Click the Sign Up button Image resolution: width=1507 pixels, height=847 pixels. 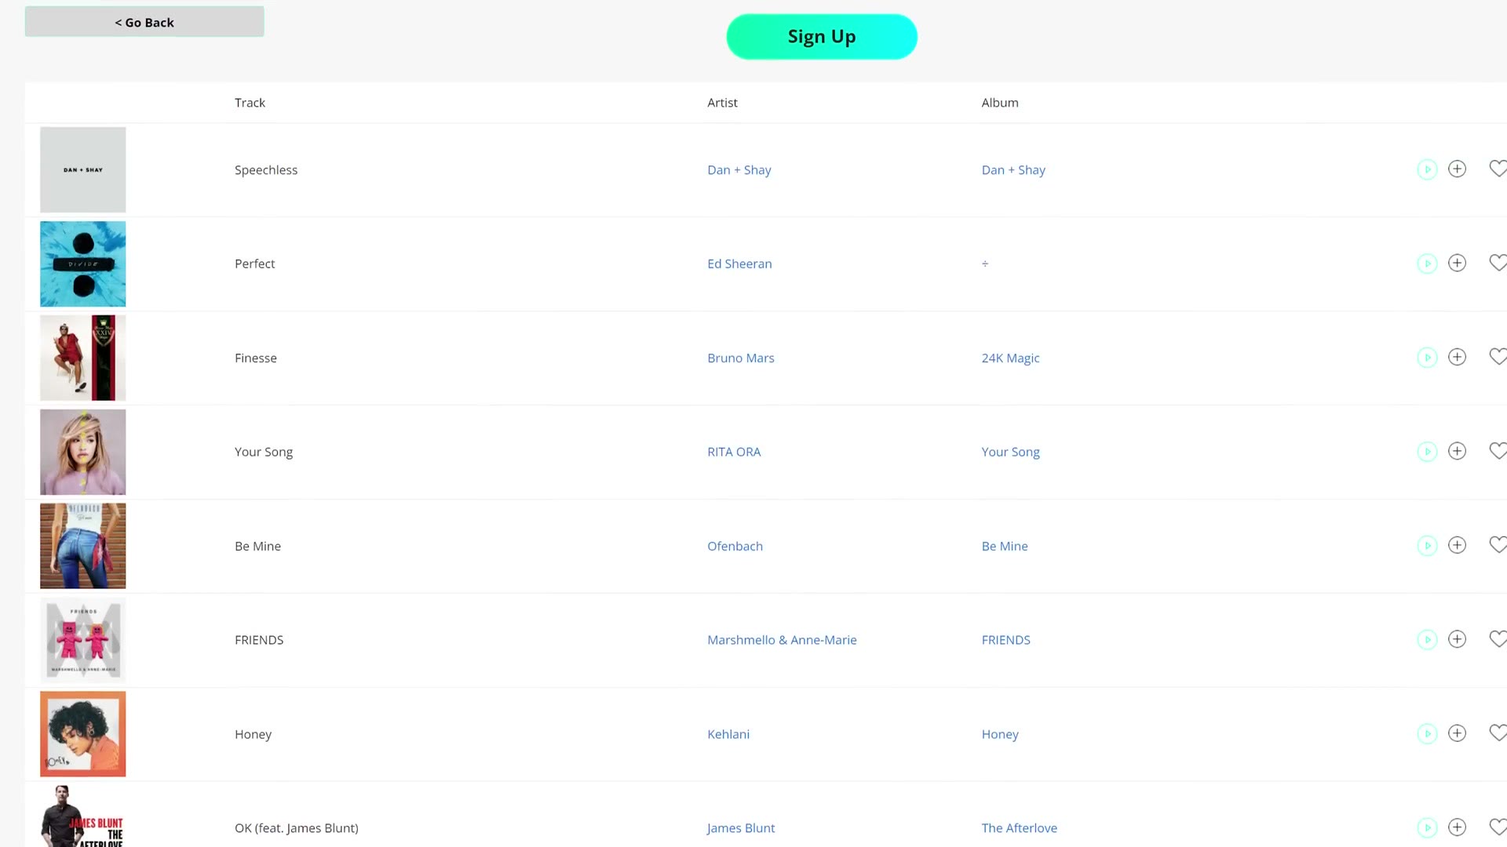click(x=822, y=37)
